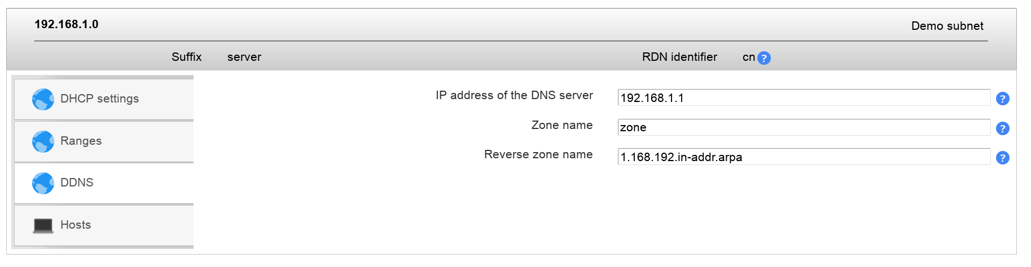Show help for Reverse zone name

[x=1002, y=158]
